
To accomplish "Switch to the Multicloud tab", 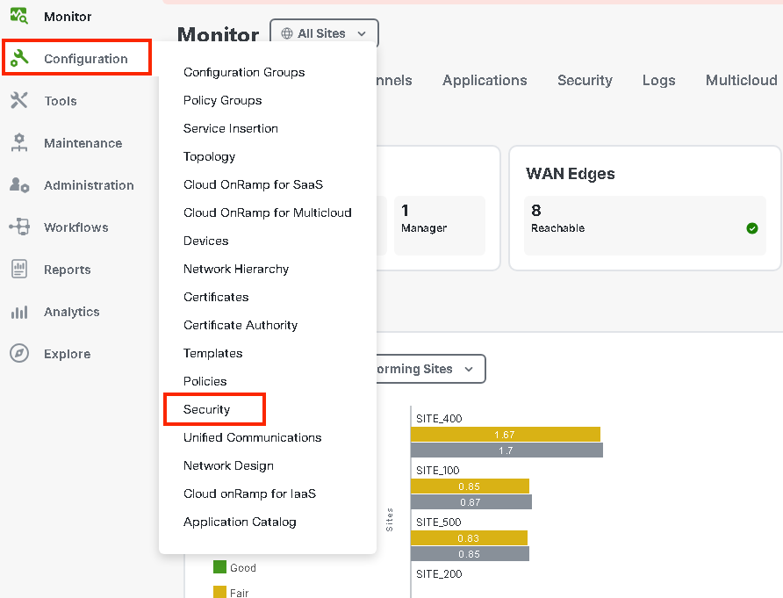I will coord(741,81).
